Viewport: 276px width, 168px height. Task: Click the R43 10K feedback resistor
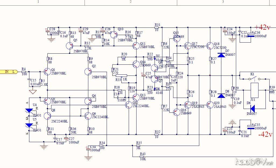(142, 156)
